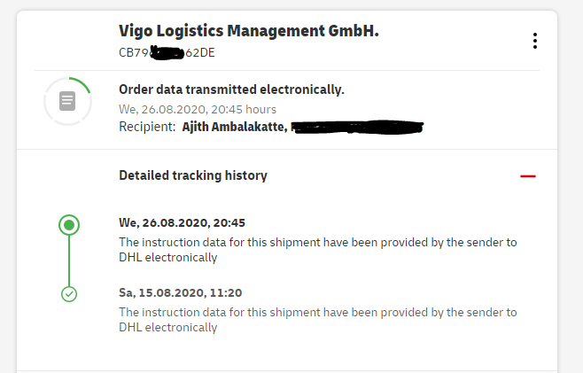Click the Detailed tracking history heading
This screenshot has width=583, height=373.
click(x=193, y=175)
